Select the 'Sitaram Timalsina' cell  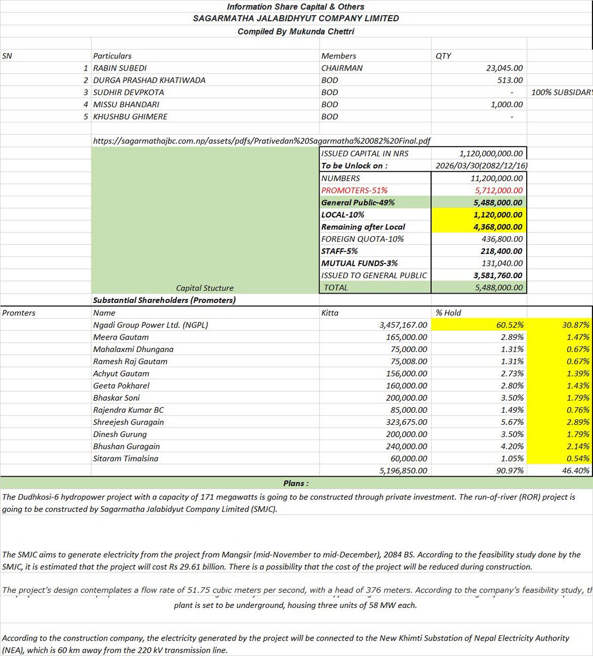tap(205, 458)
